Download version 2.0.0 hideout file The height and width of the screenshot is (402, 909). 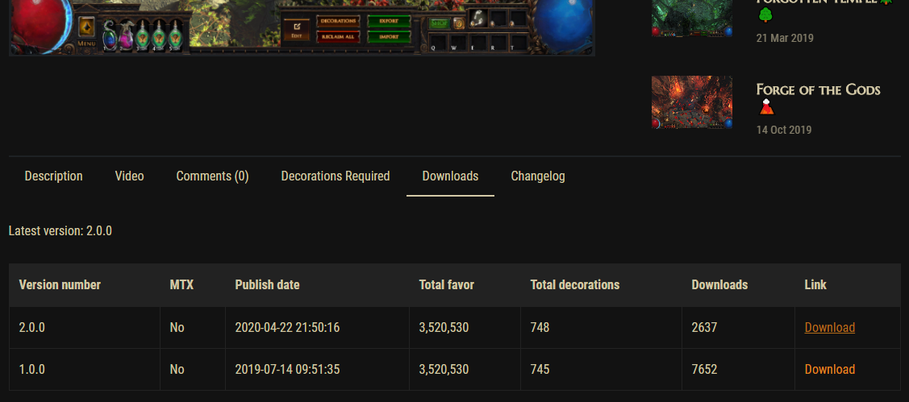coord(830,328)
